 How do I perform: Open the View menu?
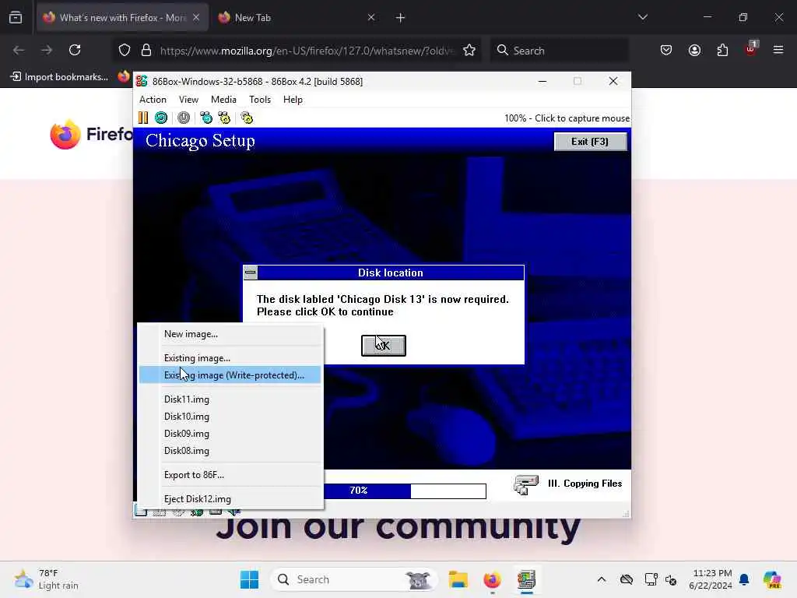(188, 100)
